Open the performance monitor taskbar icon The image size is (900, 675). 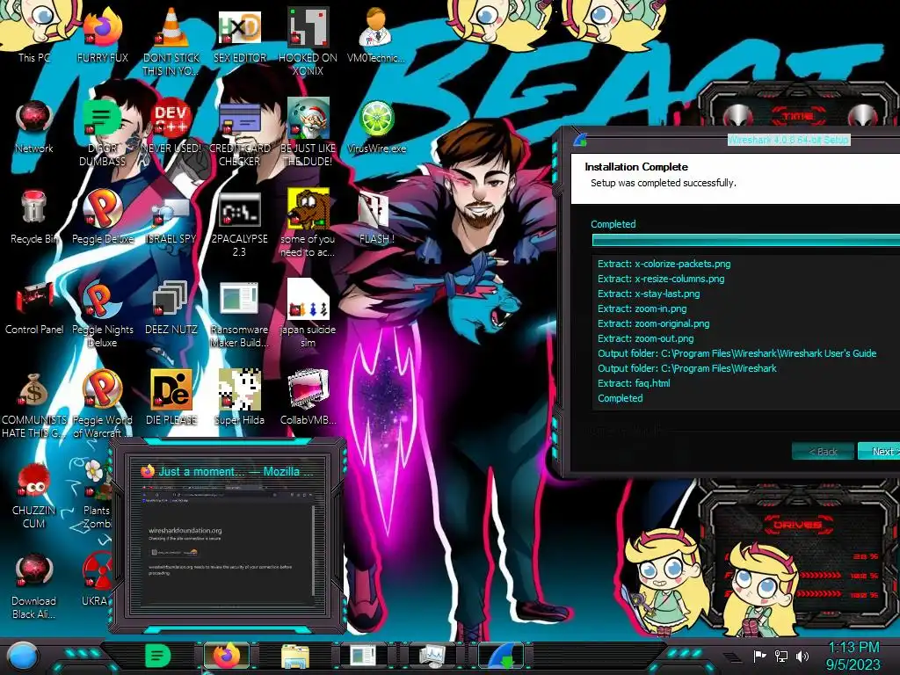tap(432, 656)
